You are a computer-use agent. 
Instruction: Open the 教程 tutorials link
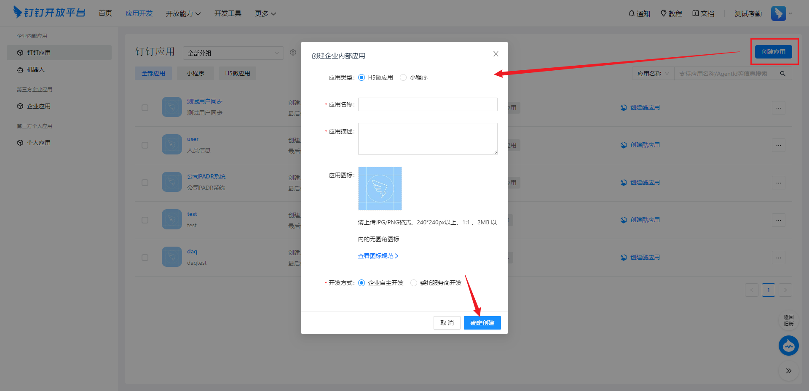coord(671,13)
